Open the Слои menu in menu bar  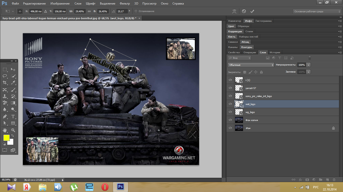tap(78, 3)
